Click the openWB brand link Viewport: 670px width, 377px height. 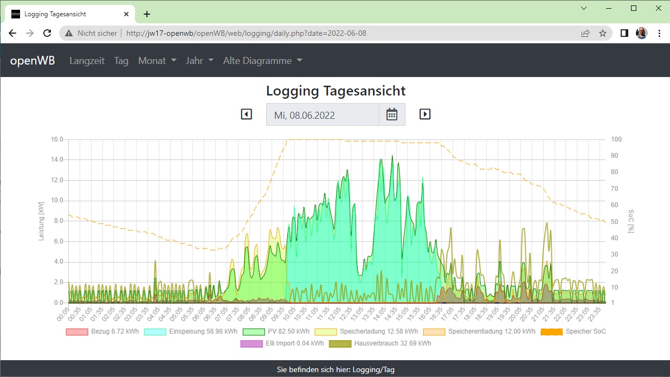coord(33,61)
